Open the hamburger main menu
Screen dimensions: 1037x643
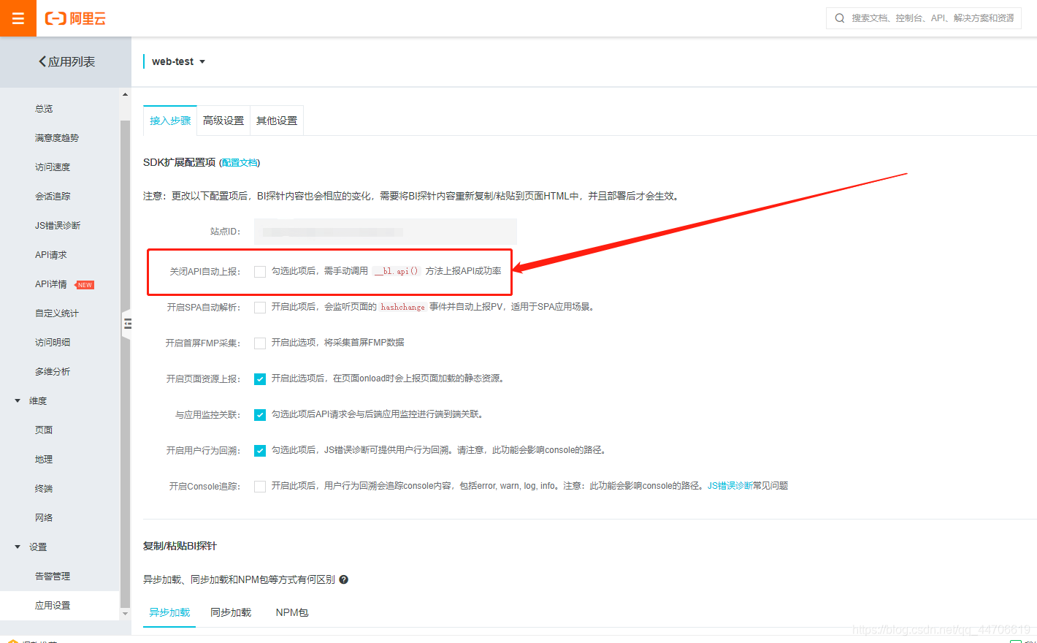(18, 18)
